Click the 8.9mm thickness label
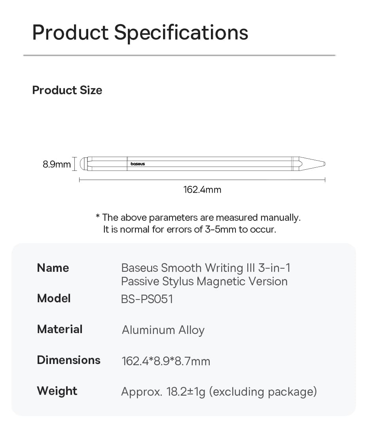This screenshot has height=434, width=368. tap(57, 164)
